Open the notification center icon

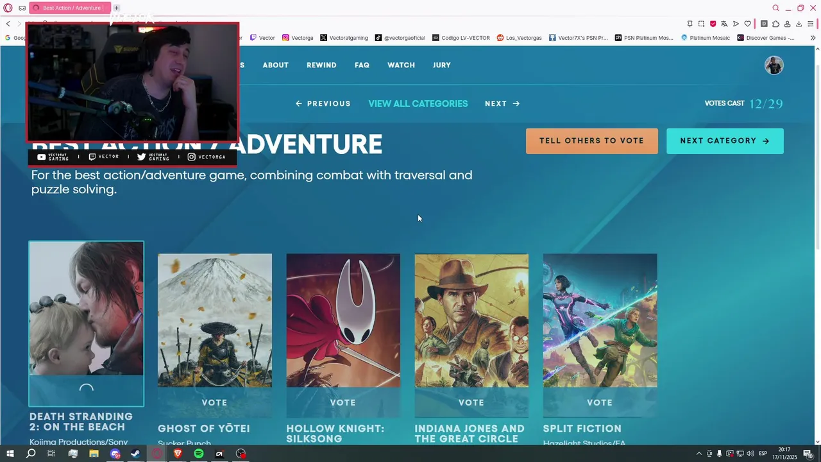point(808,454)
